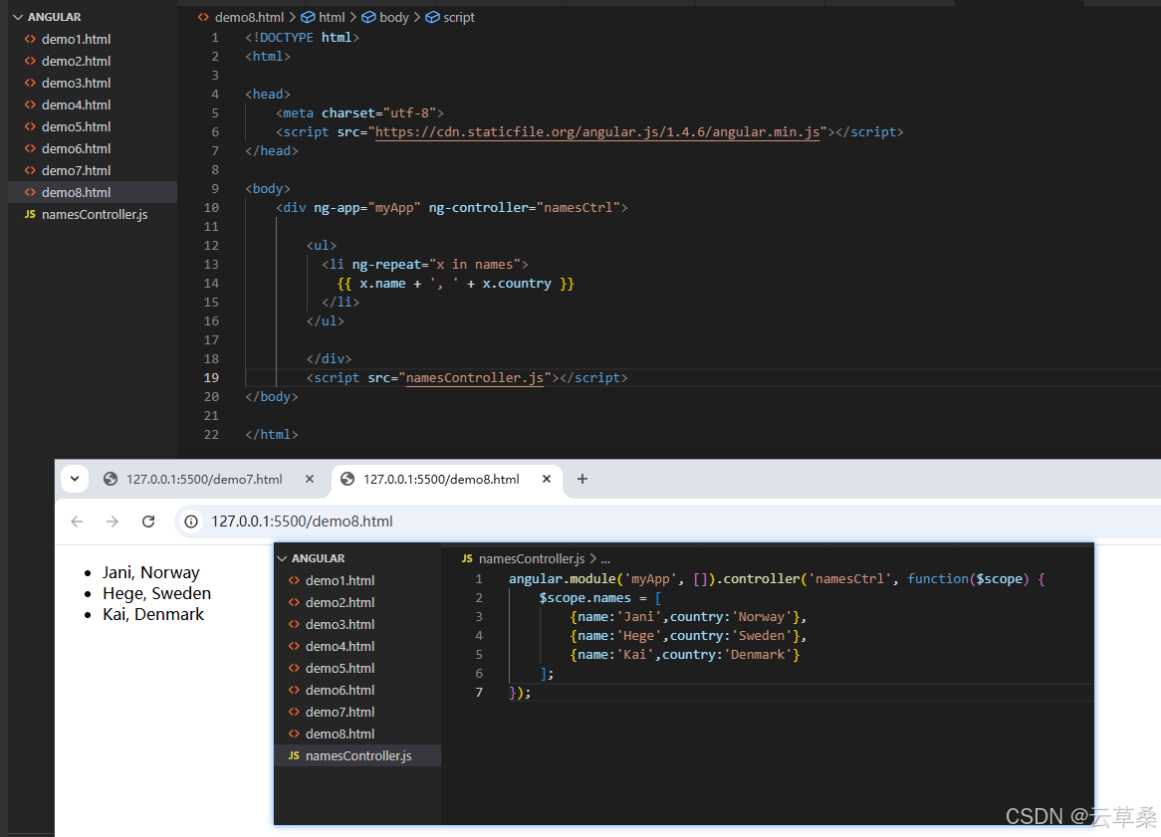
Task: Follow namesController.js src link in editor
Action: point(474,377)
